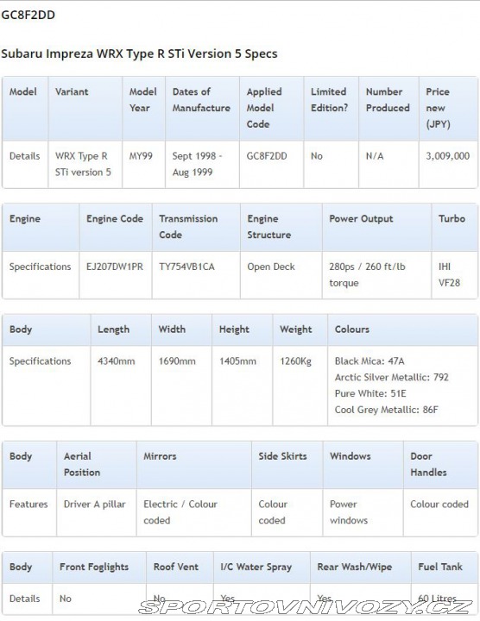Select the Applied Model Code column header
This screenshot has width=480, height=621.
point(264,108)
